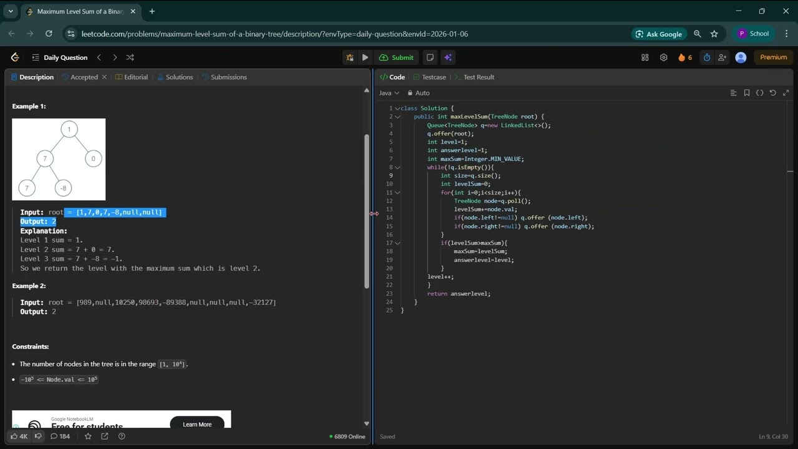
Task: Click Ask Google in the address bar
Action: (x=659, y=34)
